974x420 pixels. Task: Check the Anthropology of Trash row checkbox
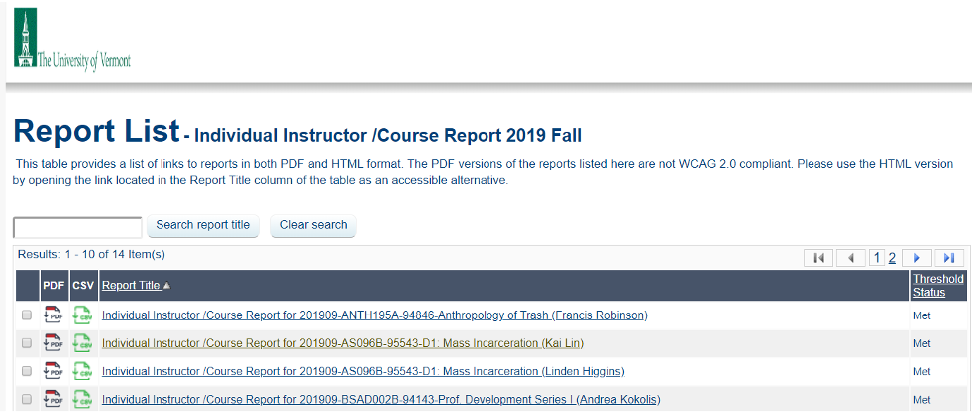27,315
